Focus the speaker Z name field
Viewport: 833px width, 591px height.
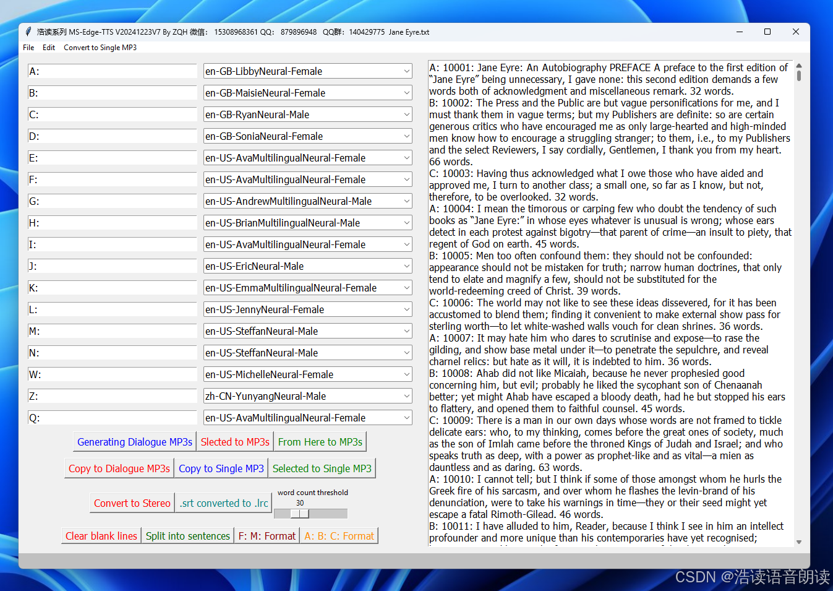tap(113, 396)
